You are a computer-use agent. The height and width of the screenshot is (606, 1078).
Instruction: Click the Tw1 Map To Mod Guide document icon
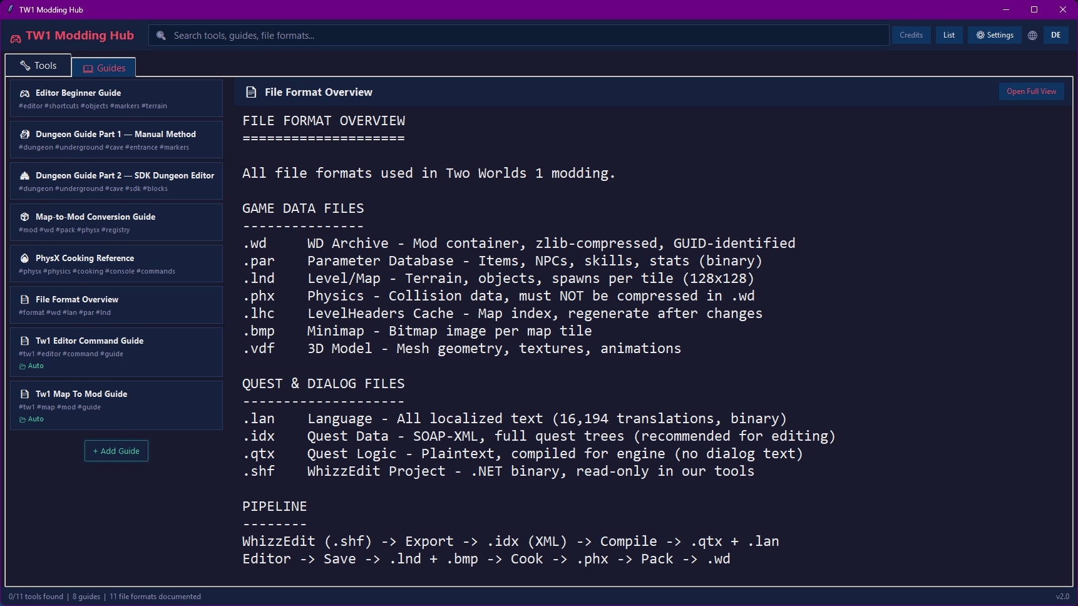[x=25, y=394]
